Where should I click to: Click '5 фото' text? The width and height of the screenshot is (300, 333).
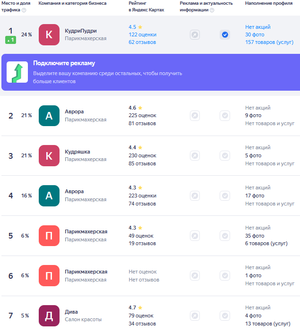coord(253,156)
